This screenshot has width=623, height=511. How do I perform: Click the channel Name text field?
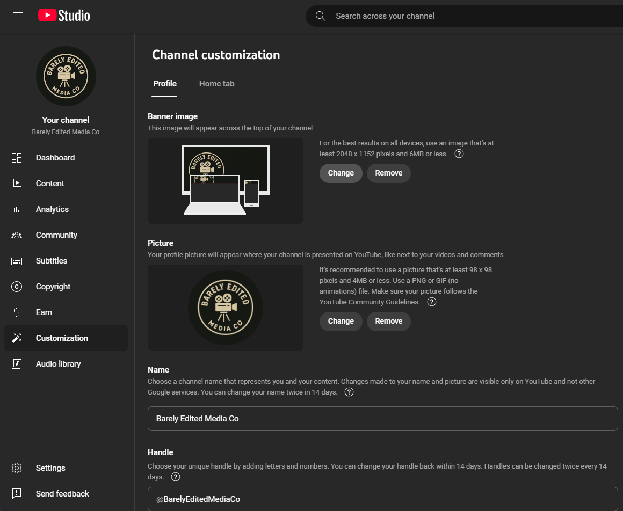point(382,419)
